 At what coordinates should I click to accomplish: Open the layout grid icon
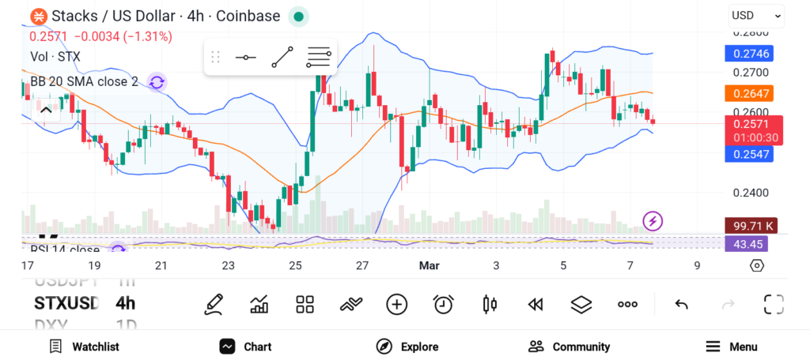point(305,304)
